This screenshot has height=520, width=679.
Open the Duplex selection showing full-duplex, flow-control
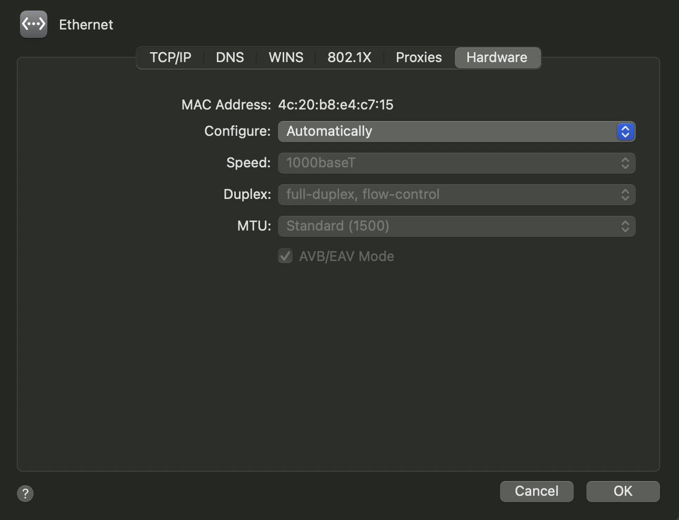coord(456,194)
